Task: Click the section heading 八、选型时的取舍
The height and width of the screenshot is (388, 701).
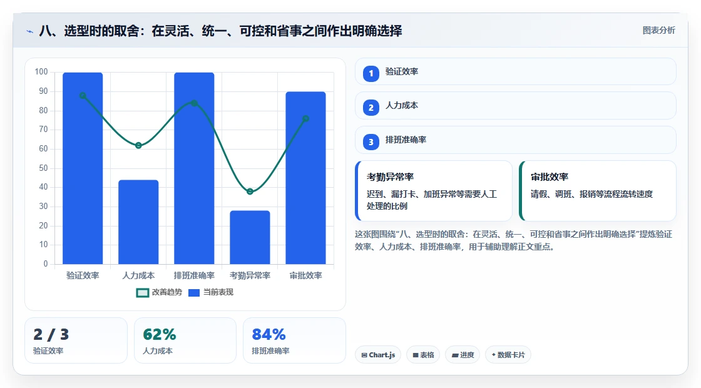Action: (220, 31)
